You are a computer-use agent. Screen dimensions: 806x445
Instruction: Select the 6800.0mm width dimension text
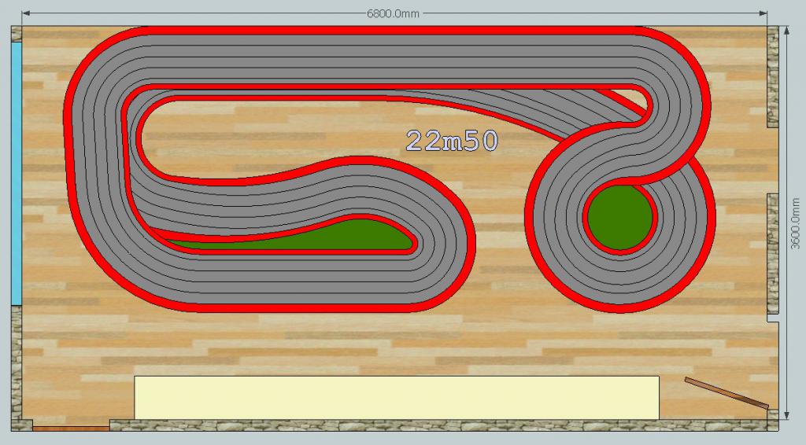pos(393,14)
